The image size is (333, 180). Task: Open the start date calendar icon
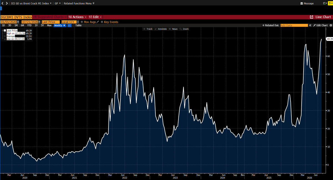pos(18,22)
